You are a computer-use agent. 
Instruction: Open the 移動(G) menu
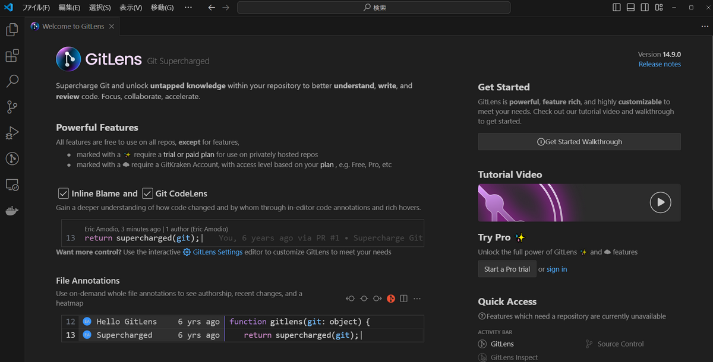[162, 8]
